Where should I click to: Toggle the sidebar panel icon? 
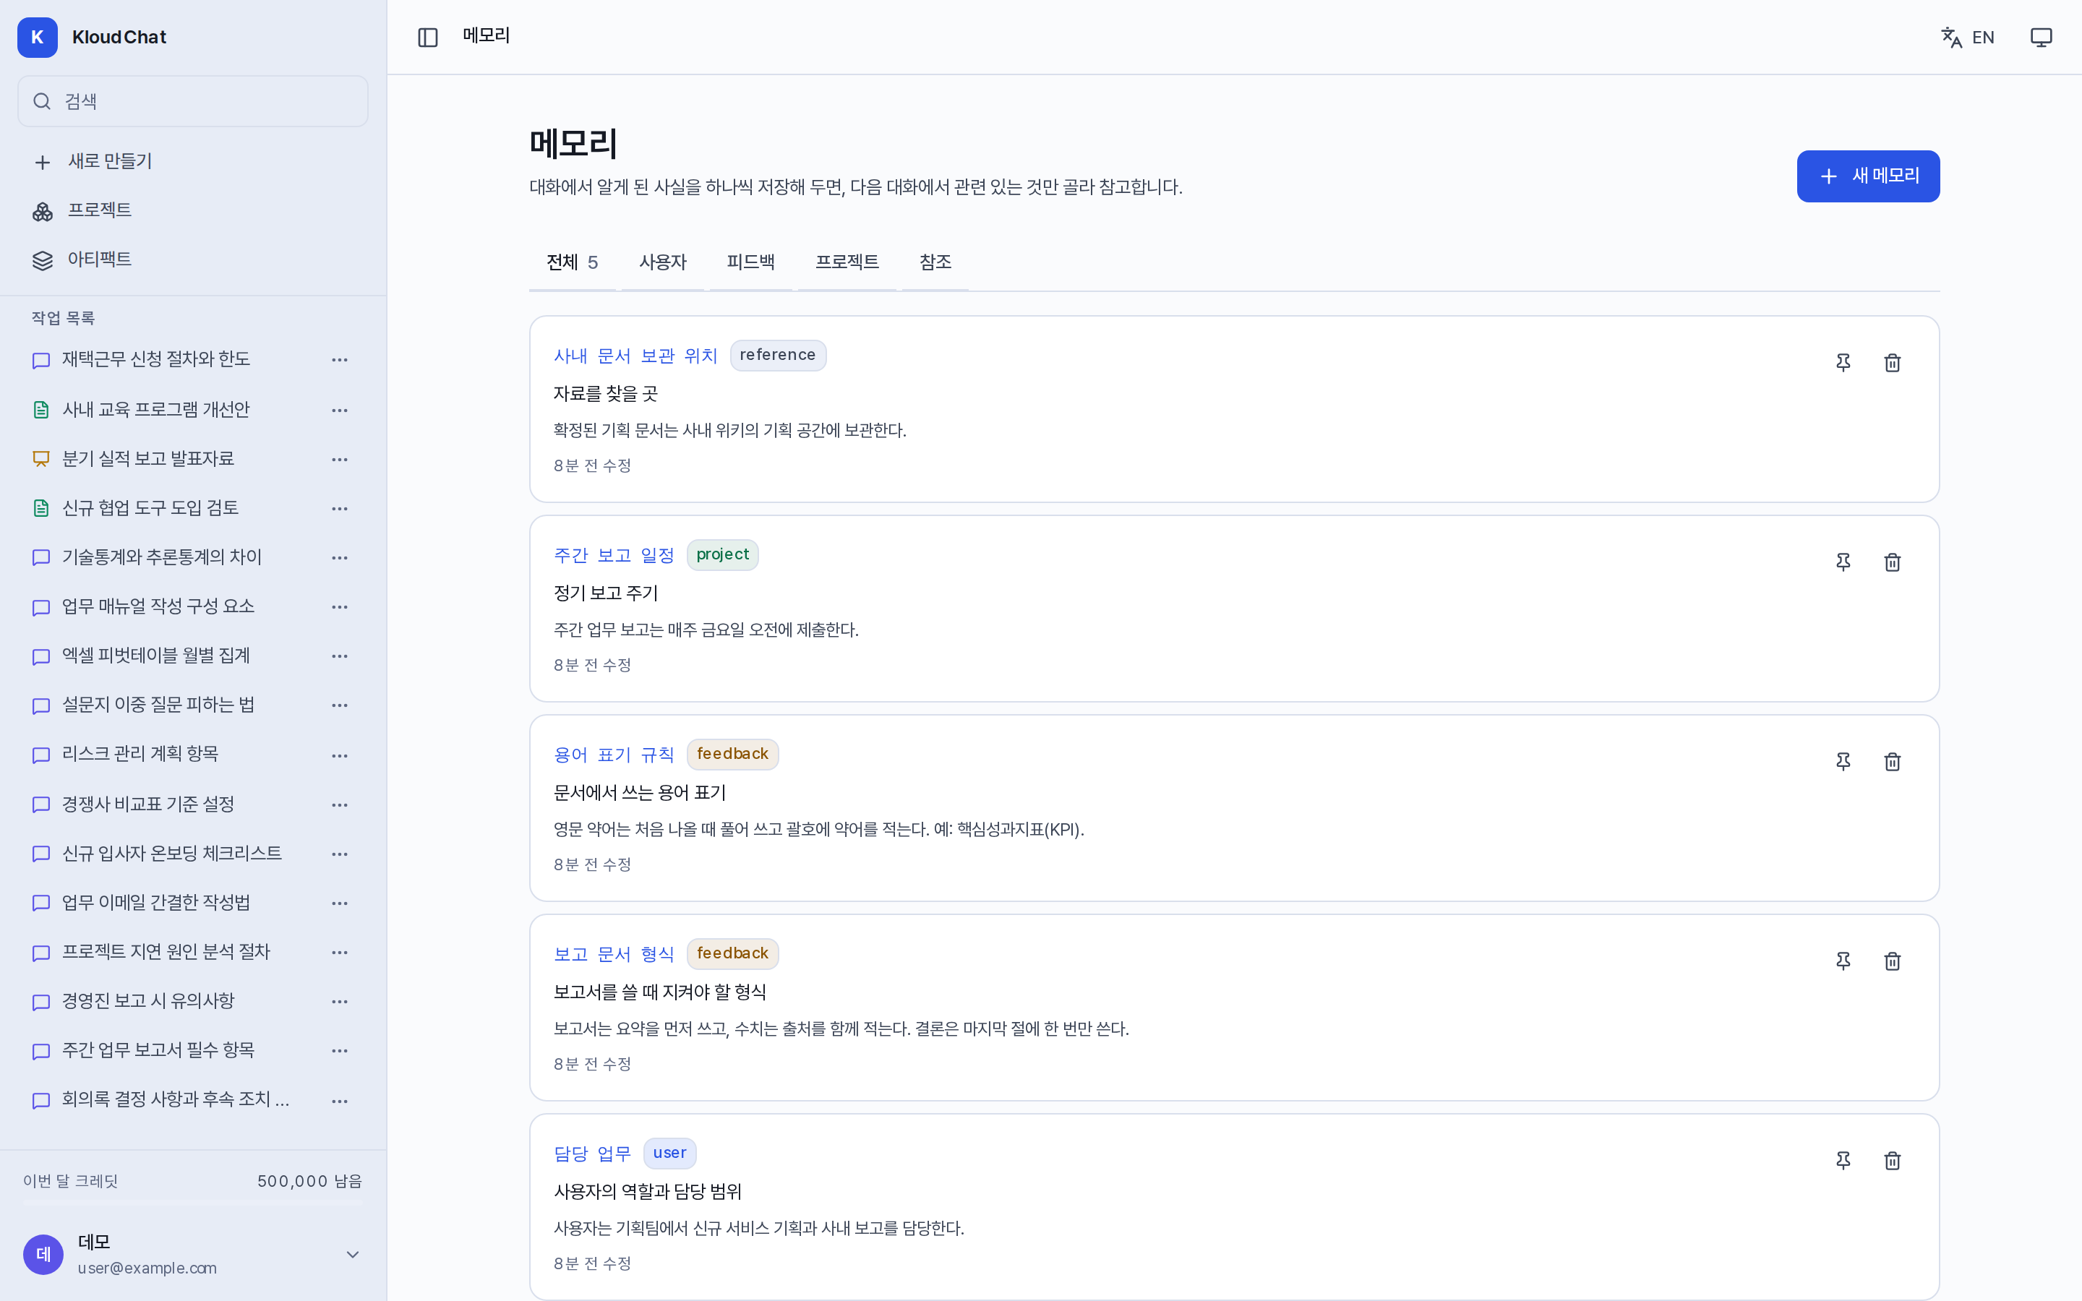427,37
